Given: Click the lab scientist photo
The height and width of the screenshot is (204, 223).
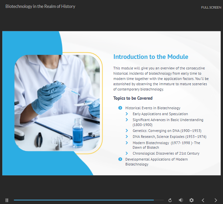Looking at the screenshot, I should tap(57, 103).
